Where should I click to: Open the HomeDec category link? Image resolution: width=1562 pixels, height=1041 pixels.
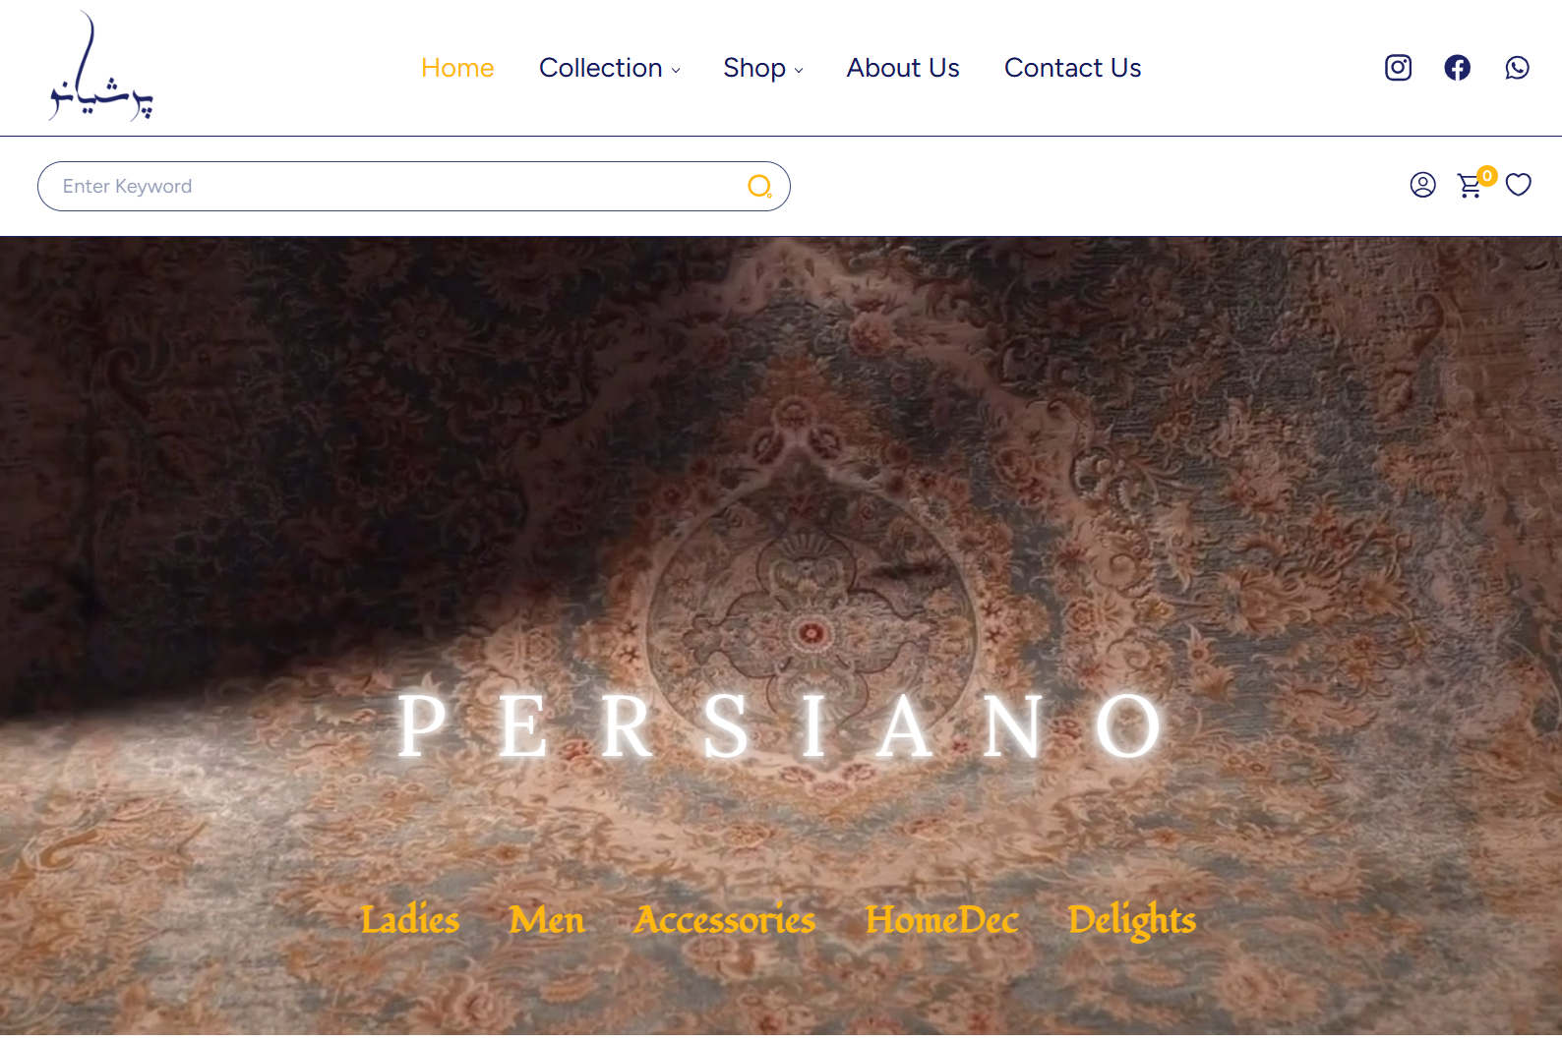[942, 920]
